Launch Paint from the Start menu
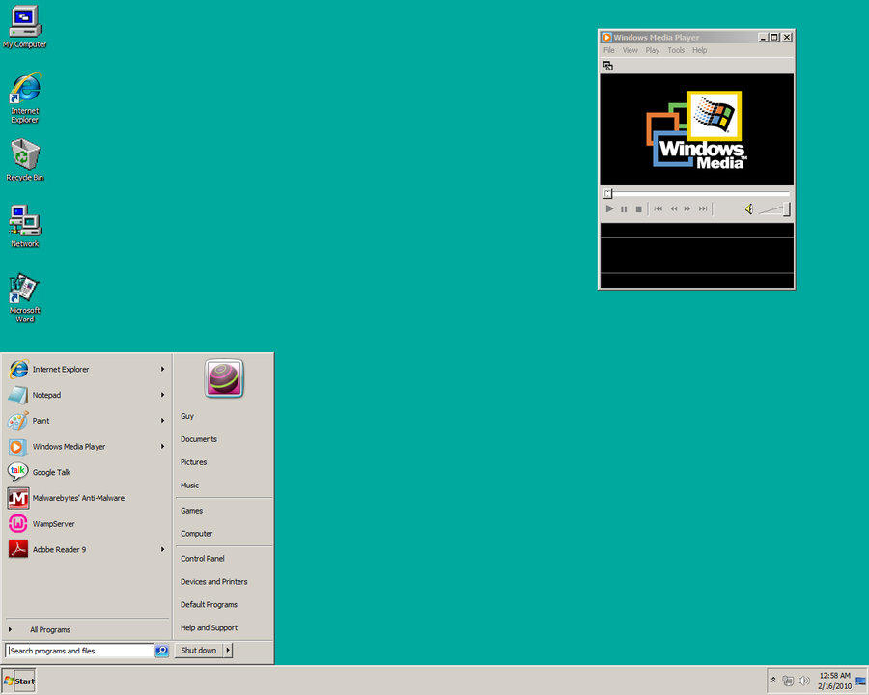This screenshot has width=869, height=695. [x=87, y=421]
